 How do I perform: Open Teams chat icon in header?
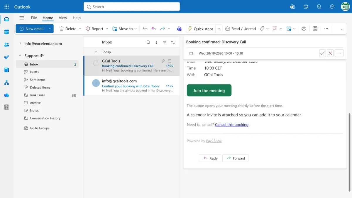click(x=292, y=7)
